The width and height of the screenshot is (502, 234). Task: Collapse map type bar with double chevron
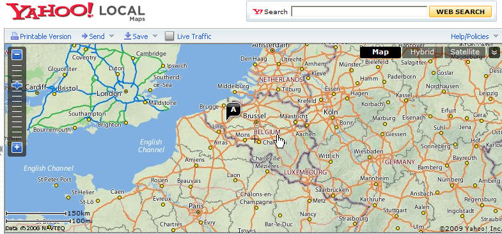pos(494,52)
